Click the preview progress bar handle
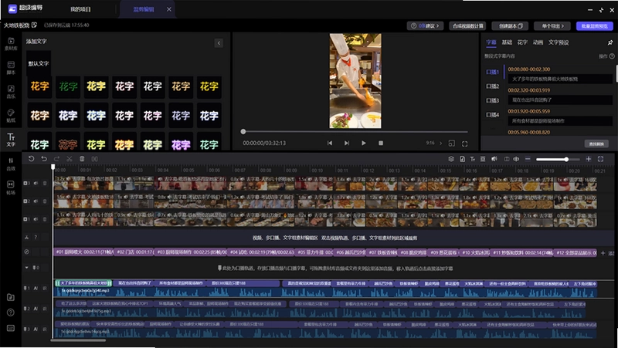The height and width of the screenshot is (348, 618). (x=243, y=131)
